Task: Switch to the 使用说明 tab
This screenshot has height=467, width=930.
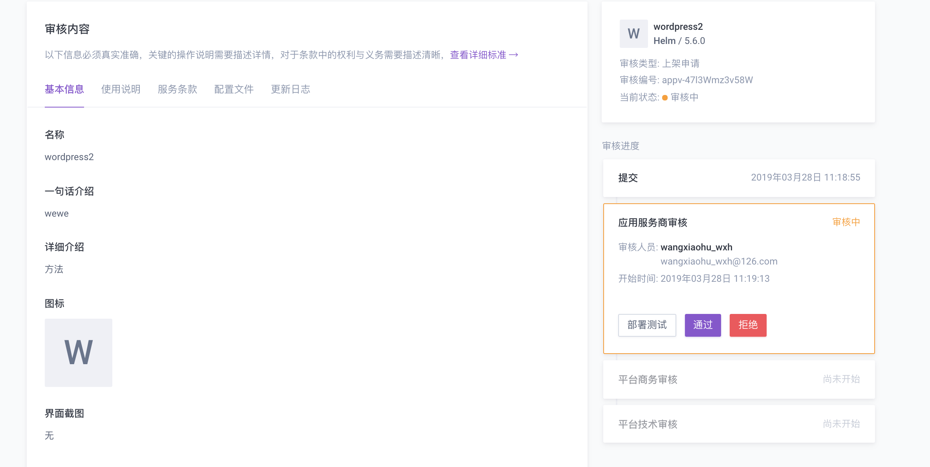Action: click(x=121, y=89)
